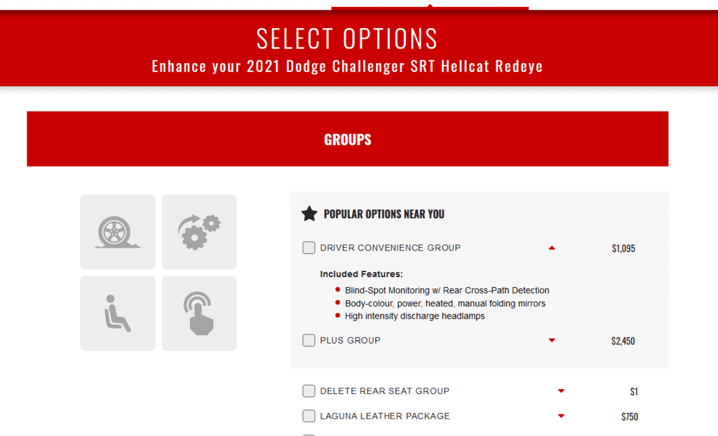Click the $1,095 Driver Convenience price
This screenshot has height=436, width=718.
(623, 248)
